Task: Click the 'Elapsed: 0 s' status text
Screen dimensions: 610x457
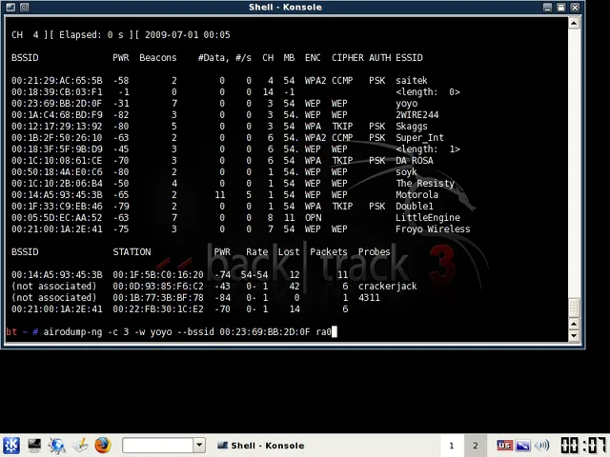Action: pos(91,35)
